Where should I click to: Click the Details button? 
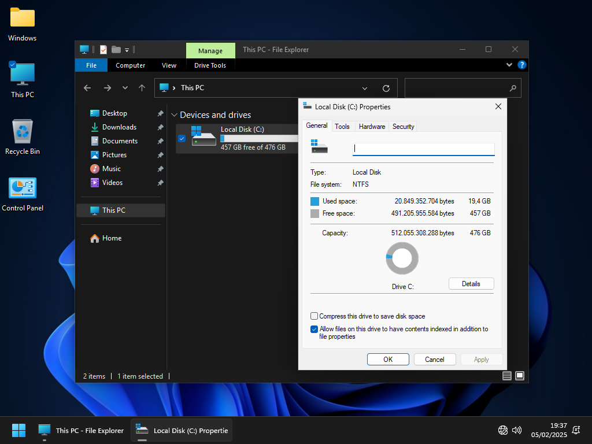click(x=471, y=284)
